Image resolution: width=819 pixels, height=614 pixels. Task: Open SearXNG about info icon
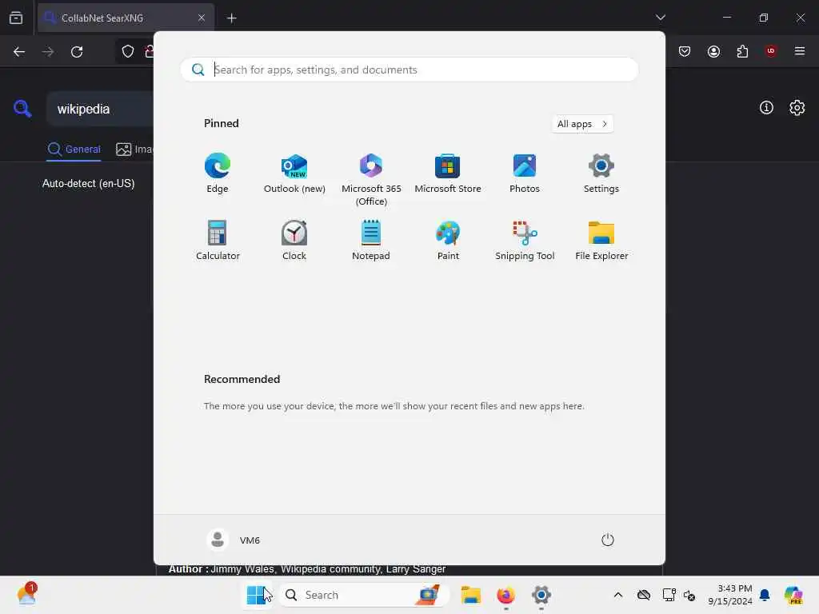[766, 108]
